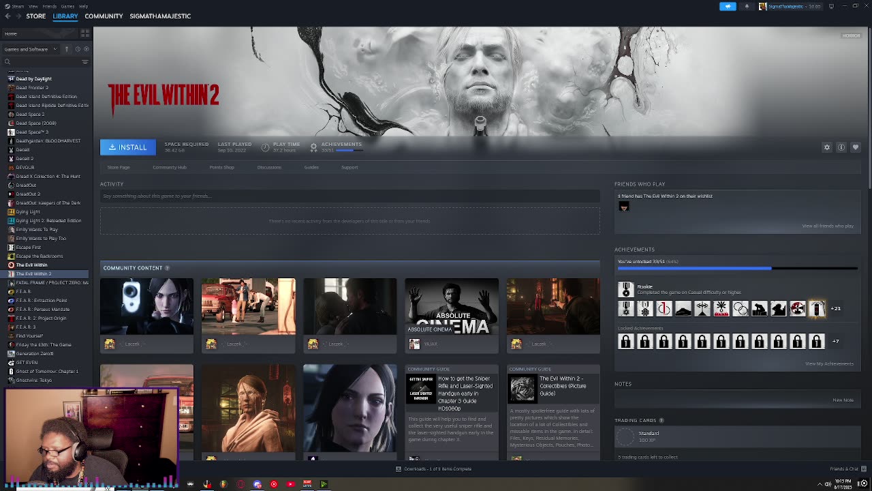Show the +21 more unlocked achievements
Image resolution: width=872 pixels, height=491 pixels.
(835, 308)
